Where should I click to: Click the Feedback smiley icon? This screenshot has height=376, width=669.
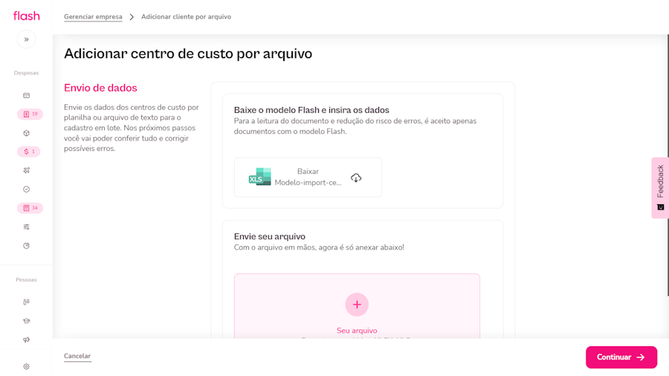click(661, 207)
